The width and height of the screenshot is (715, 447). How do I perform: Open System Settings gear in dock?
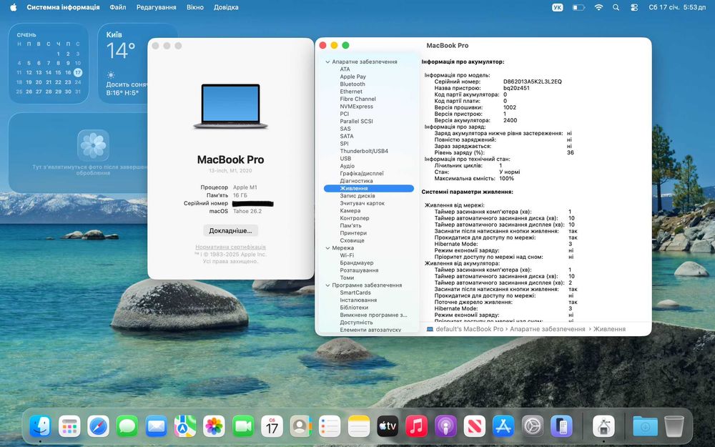click(x=532, y=426)
